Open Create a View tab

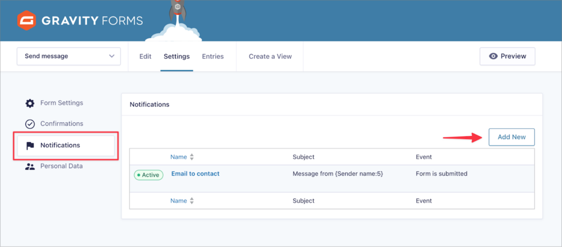(270, 56)
